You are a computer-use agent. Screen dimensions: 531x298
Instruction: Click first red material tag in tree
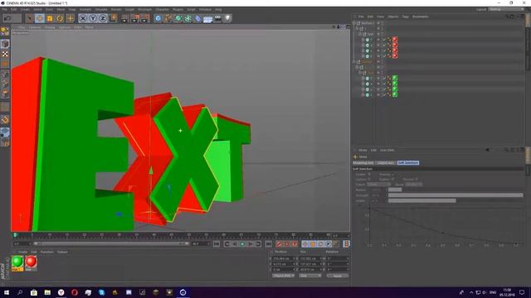395,40
